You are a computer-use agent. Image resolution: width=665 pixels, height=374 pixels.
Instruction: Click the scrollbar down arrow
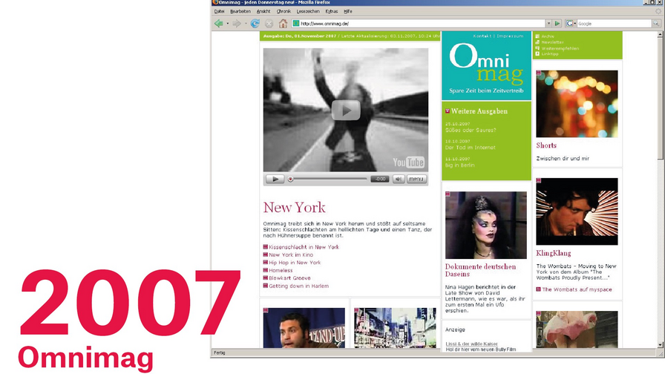click(x=661, y=345)
